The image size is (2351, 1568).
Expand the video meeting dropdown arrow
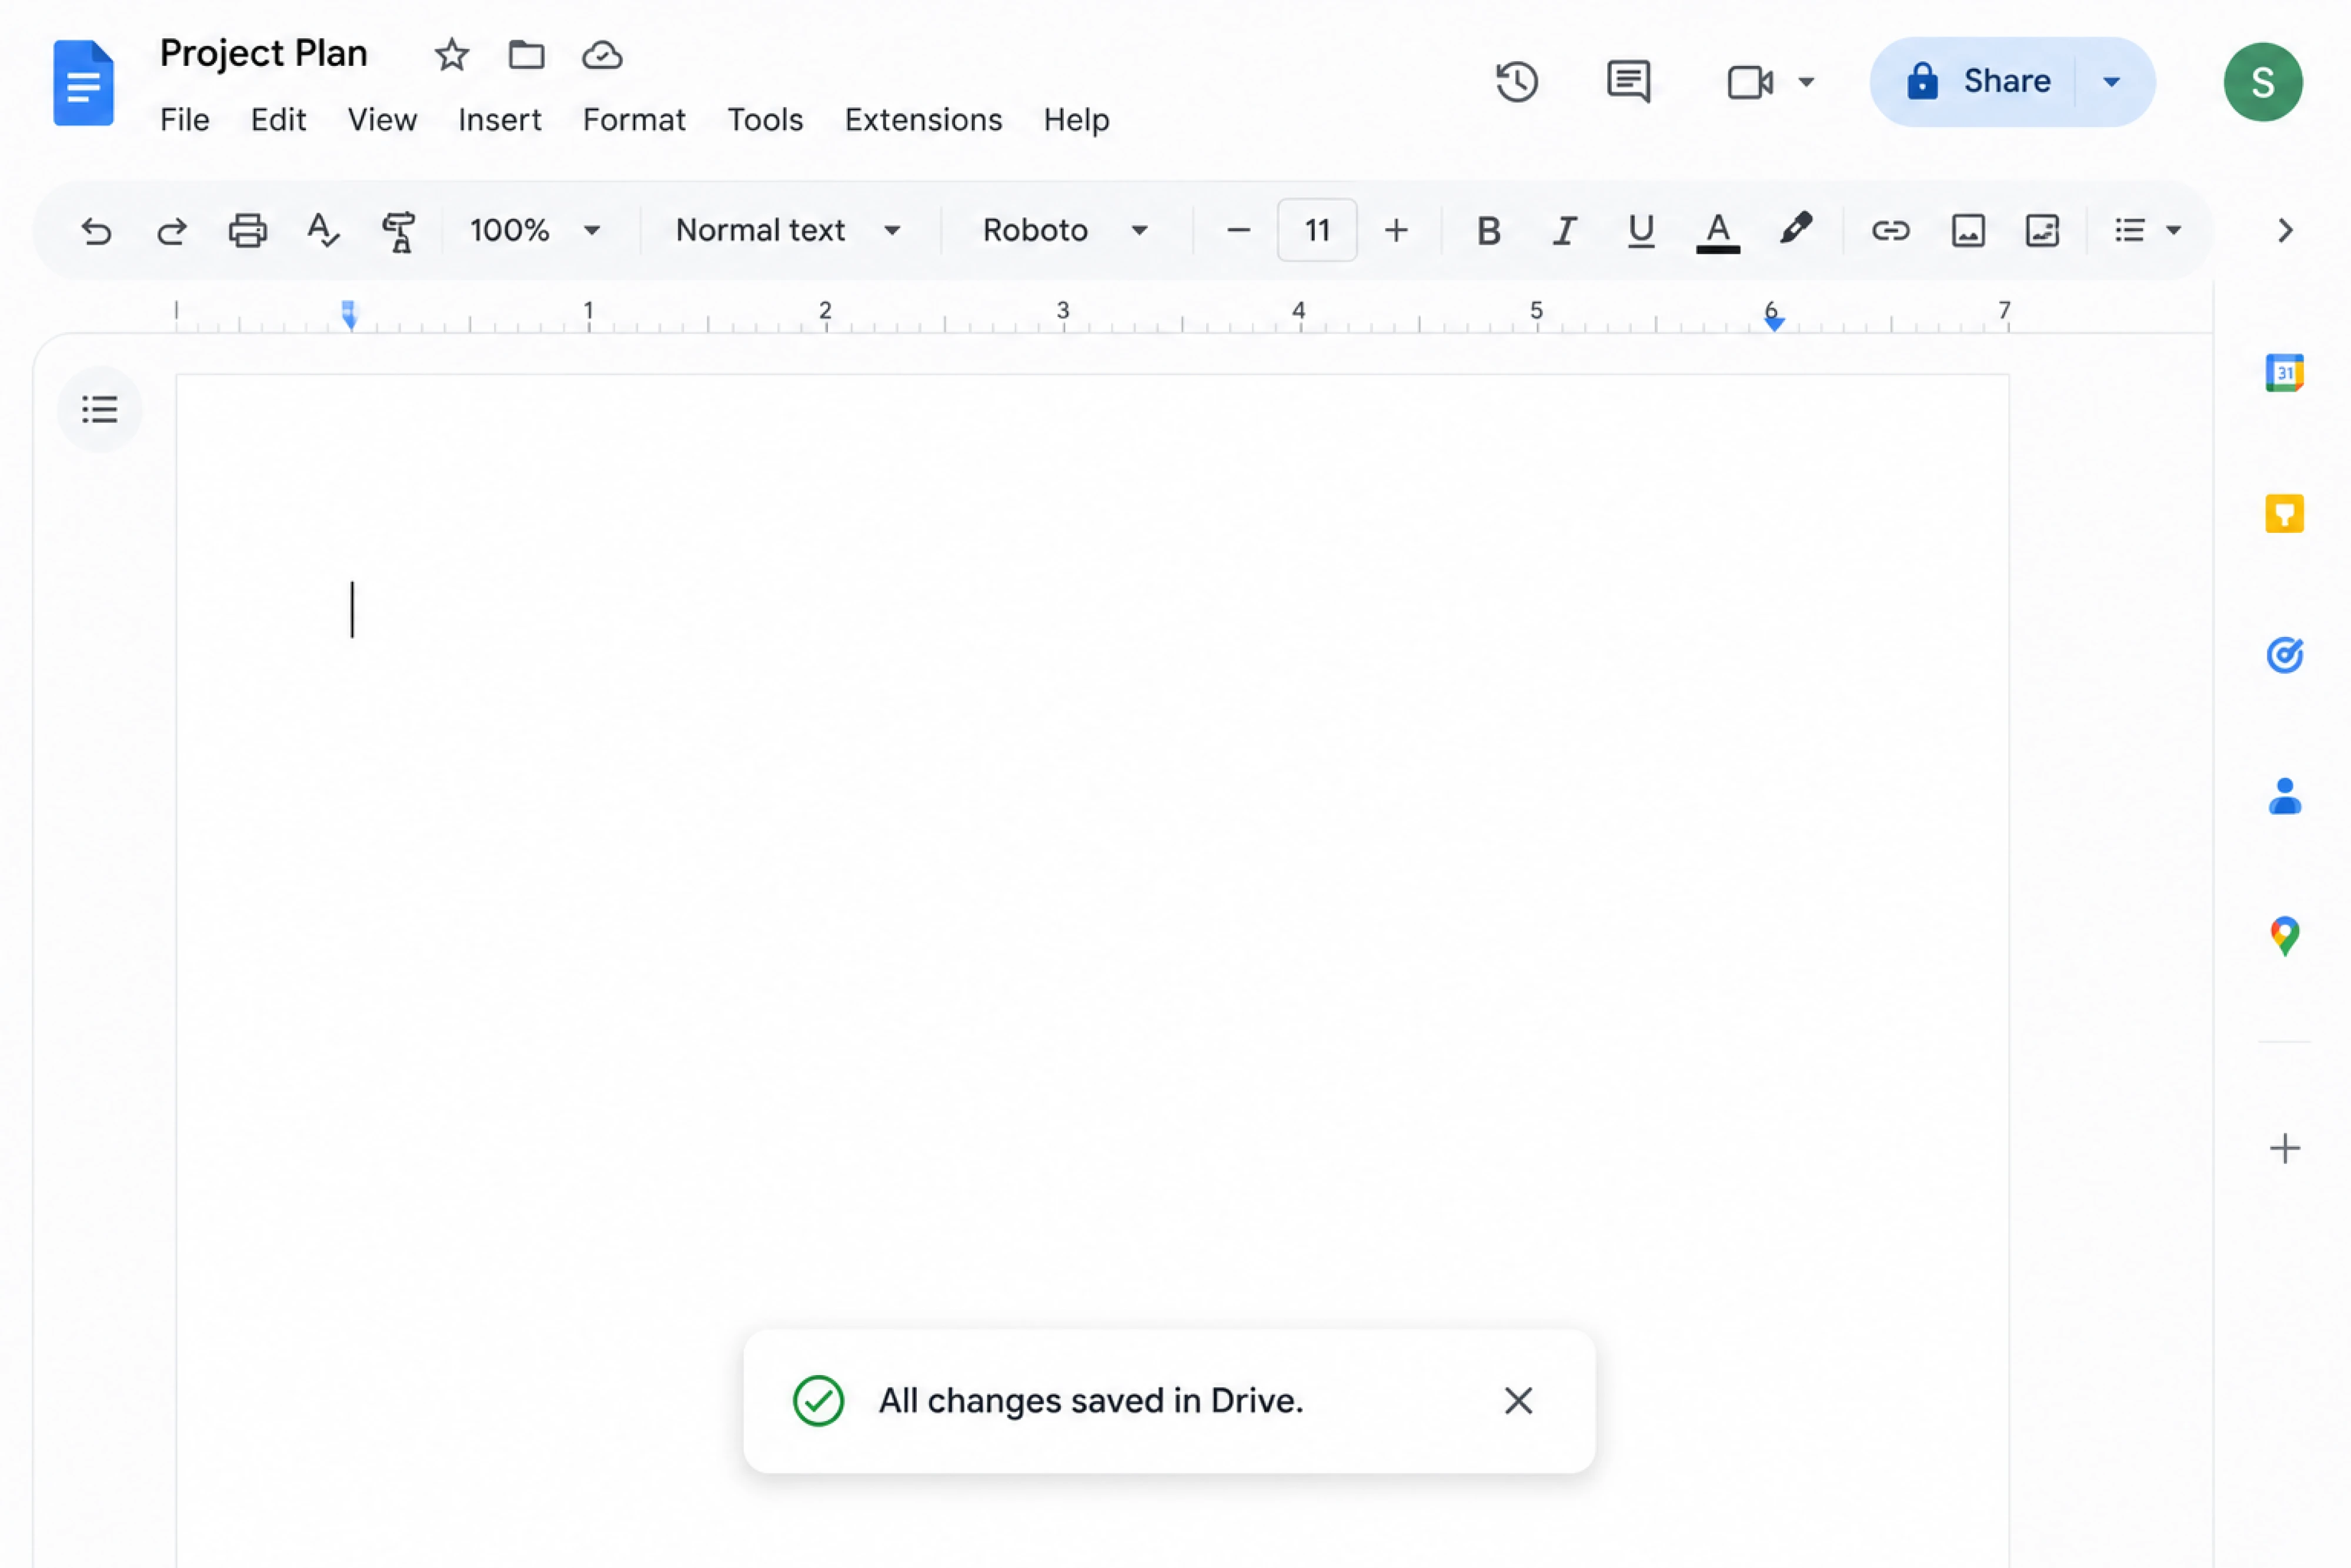1806,82
